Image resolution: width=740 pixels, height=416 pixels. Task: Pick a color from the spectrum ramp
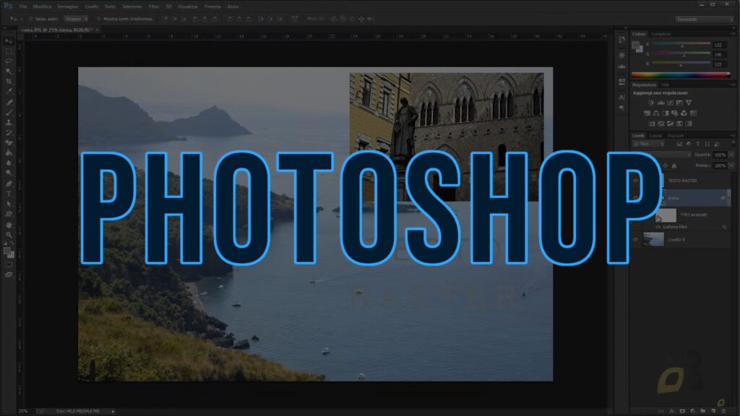(x=681, y=75)
